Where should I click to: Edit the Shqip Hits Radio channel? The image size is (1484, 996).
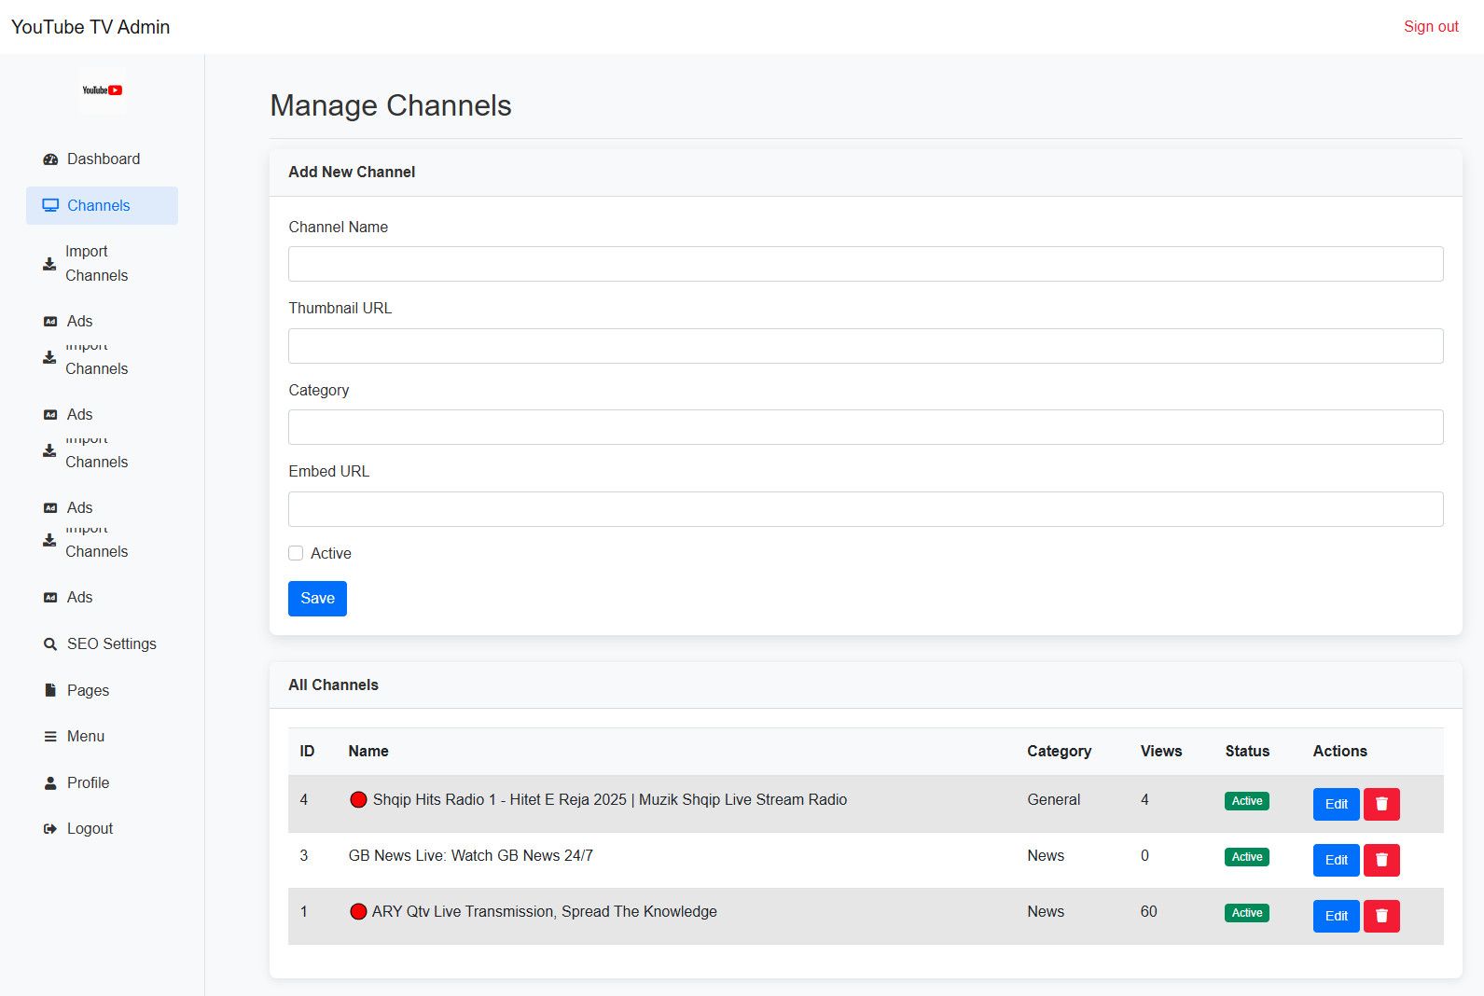(1336, 804)
